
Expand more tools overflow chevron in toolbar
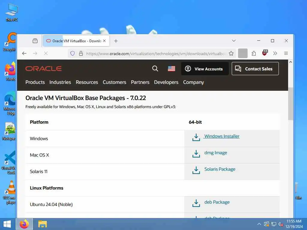pyautogui.click(x=275, y=53)
